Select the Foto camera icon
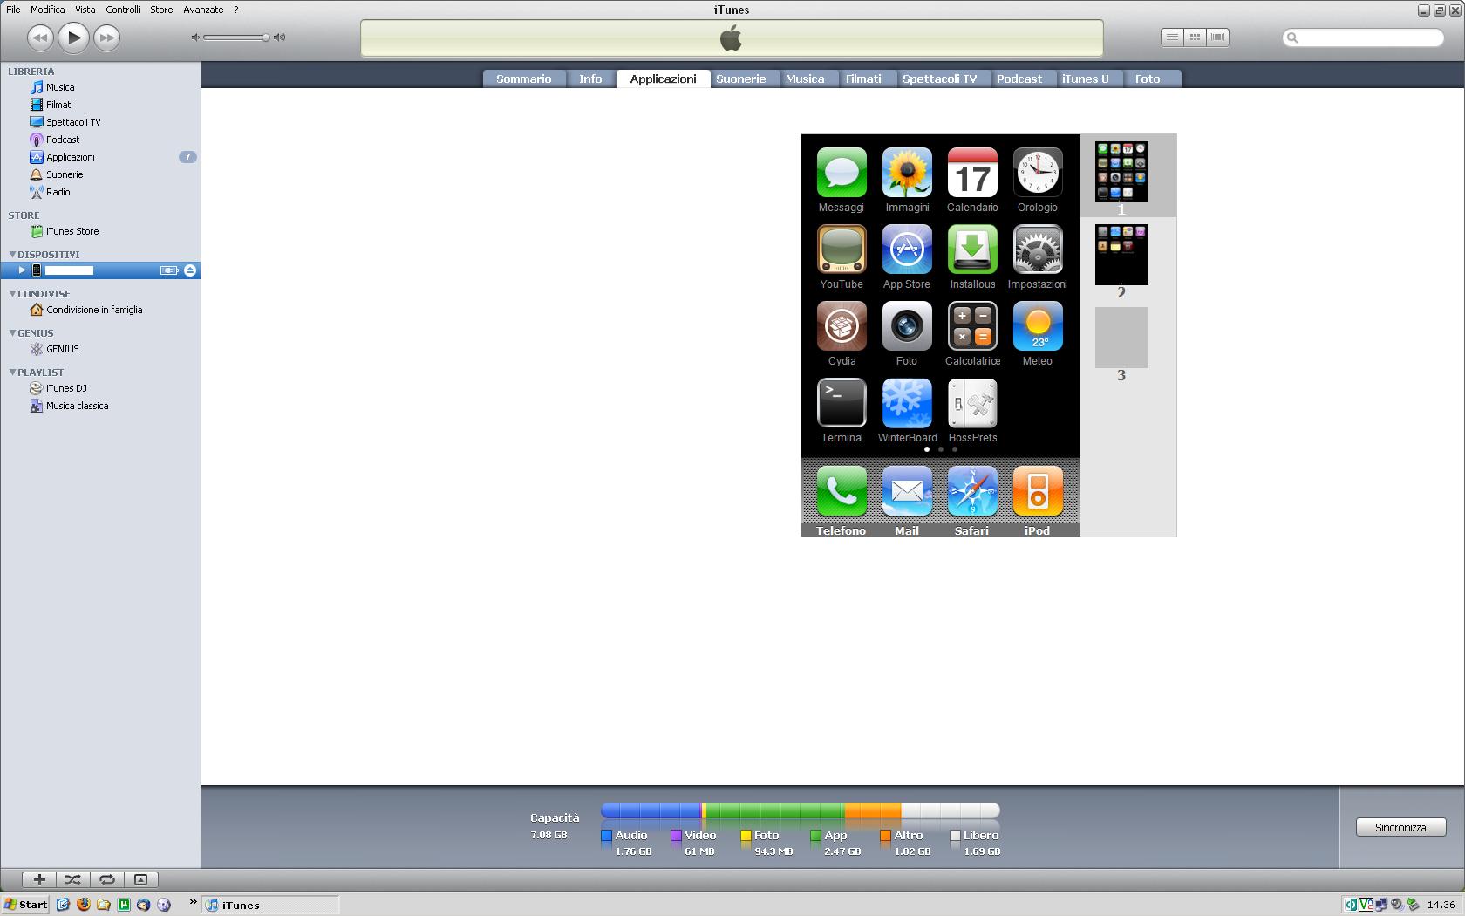Screen dimensions: 1465x916 (907, 326)
